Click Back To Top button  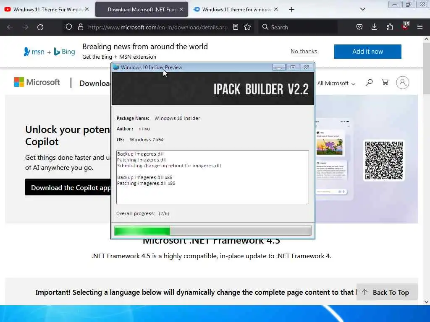pos(387,292)
